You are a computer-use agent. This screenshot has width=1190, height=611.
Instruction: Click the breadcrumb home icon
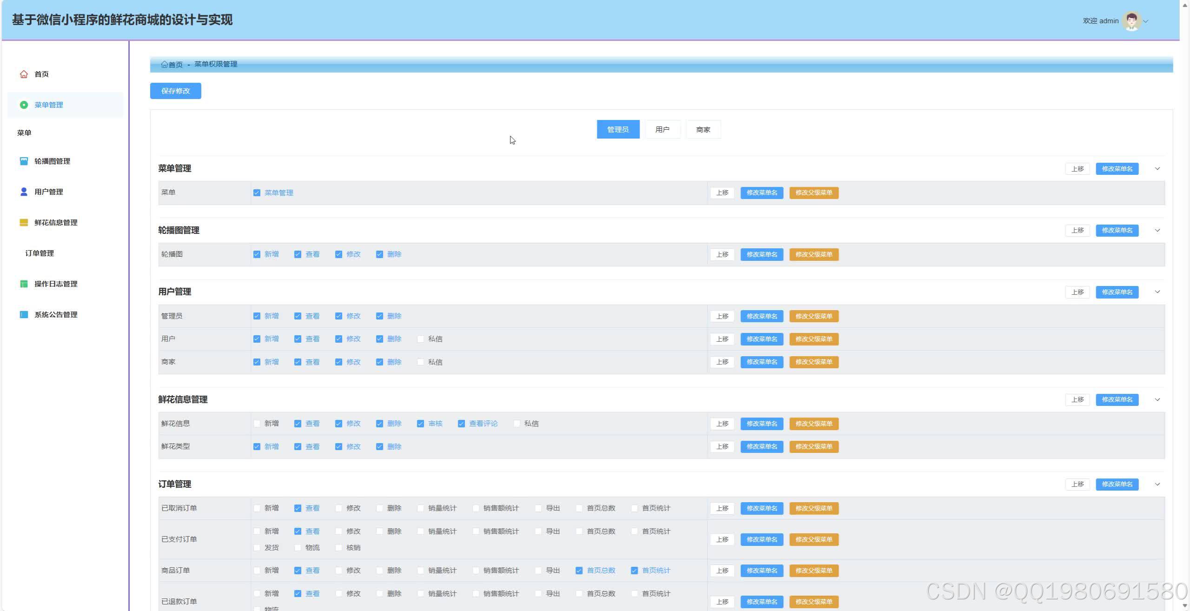coord(164,64)
